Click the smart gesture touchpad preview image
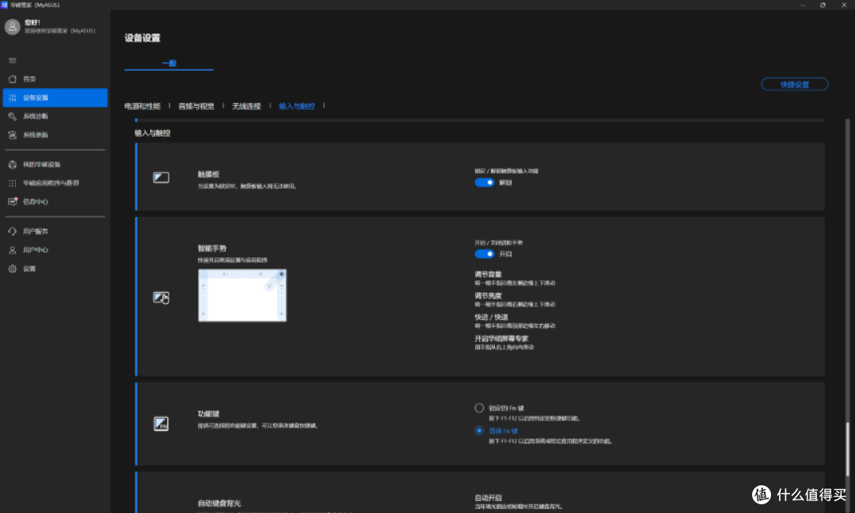Screen dimensions: 855x513 [x=242, y=295]
